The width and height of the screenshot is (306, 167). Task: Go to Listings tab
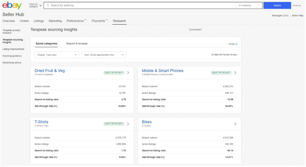39,21
